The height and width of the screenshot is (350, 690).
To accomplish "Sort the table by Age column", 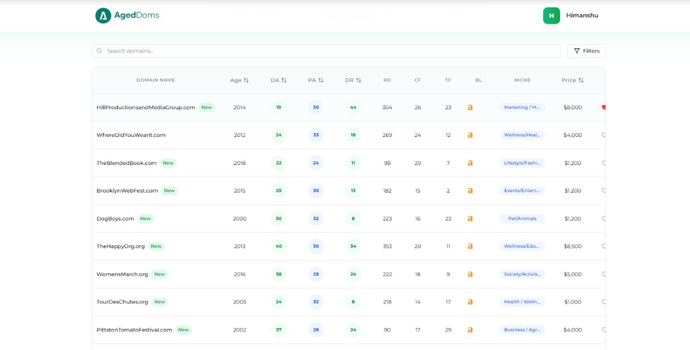I will pos(240,80).
